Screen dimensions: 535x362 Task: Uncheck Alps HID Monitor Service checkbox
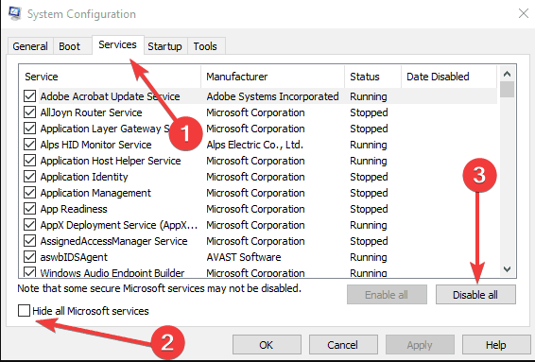pyautogui.click(x=29, y=145)
